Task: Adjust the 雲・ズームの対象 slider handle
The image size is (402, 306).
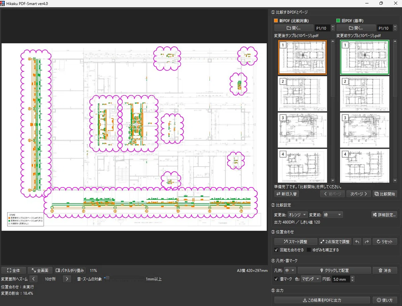Action: [x=108, y=278]
